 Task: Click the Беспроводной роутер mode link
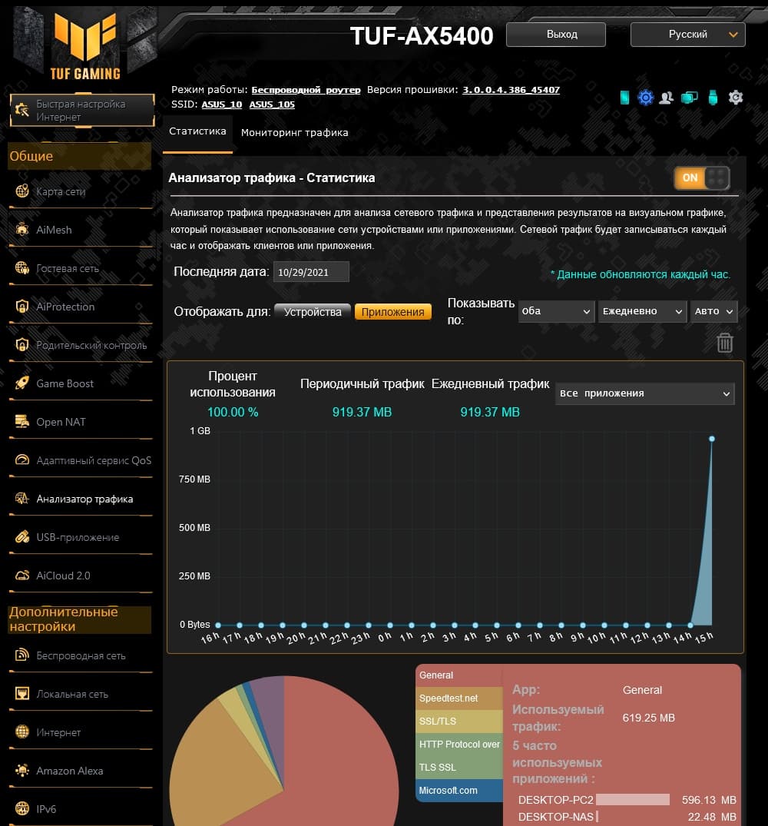pyautogui.click(x=306, y=90)
